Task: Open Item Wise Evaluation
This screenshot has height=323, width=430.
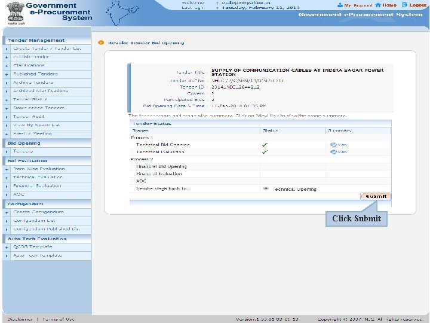Action: click(39, 169)
